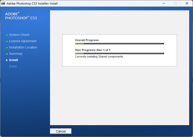
Task: Click the greyed-out Done step
Action: [13, 66]
